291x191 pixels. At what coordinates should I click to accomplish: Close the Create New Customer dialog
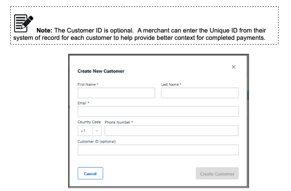tap(233, 67)
